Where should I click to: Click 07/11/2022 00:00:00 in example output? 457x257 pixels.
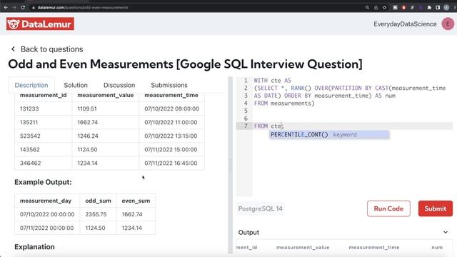click(x=46, y=228)
